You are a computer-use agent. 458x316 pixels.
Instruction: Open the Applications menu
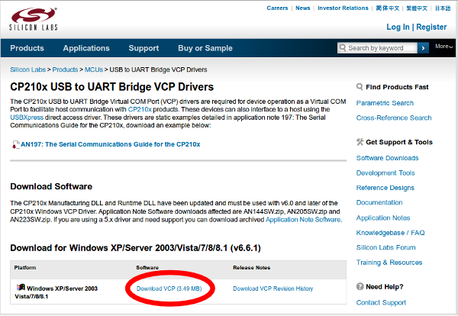click(x=86, y=48)
